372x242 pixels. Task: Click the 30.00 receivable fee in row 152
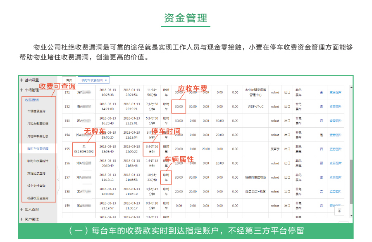tap(179, 106)
